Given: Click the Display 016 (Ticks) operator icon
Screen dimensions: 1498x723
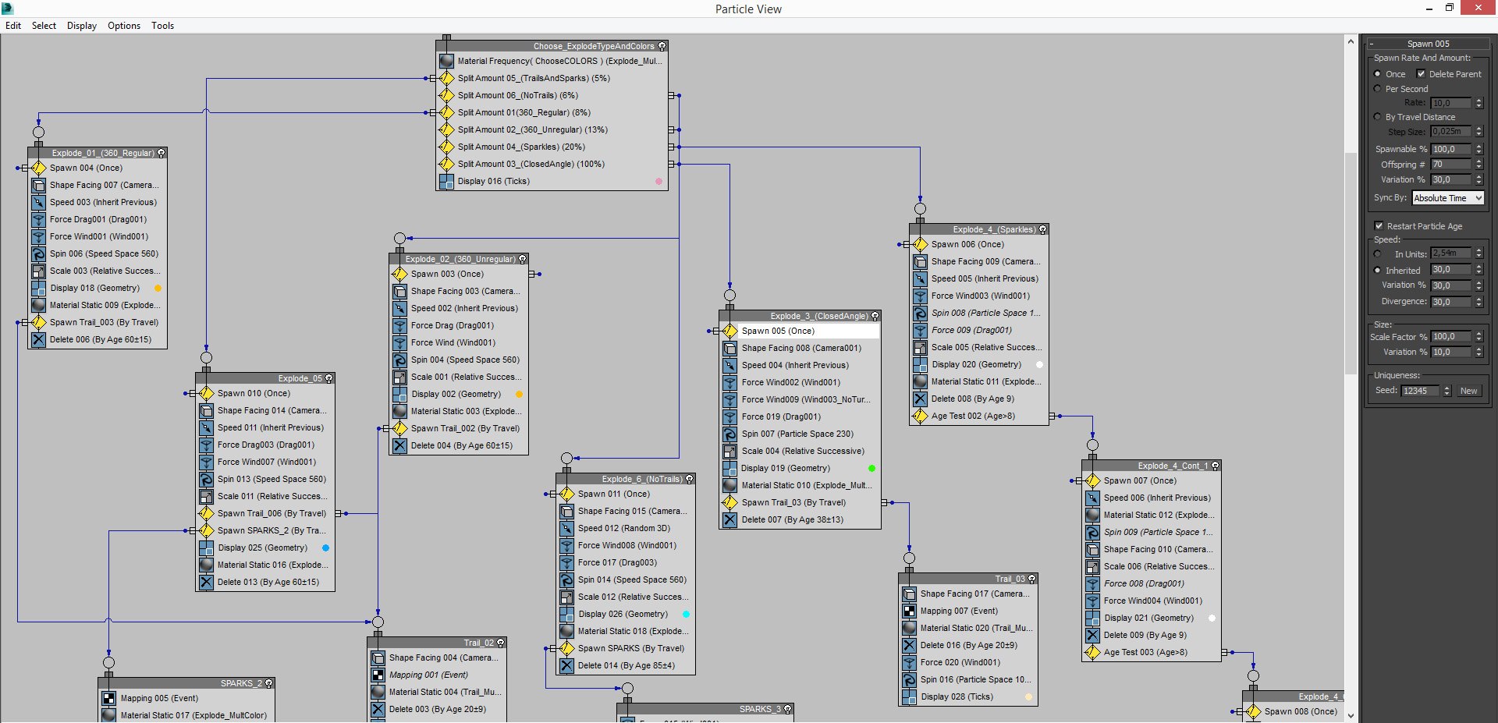Looking at the screenshot, I should tap(446, 181).
